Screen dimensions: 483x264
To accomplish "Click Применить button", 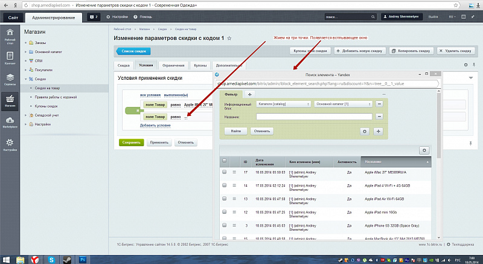I will click(159, 143).
